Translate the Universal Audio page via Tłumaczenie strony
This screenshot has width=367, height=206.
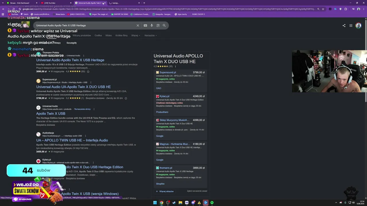click(82, 109)
